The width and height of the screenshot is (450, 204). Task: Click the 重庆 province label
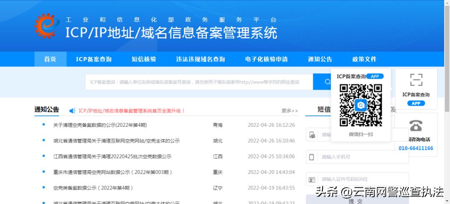tap(218, 172)
